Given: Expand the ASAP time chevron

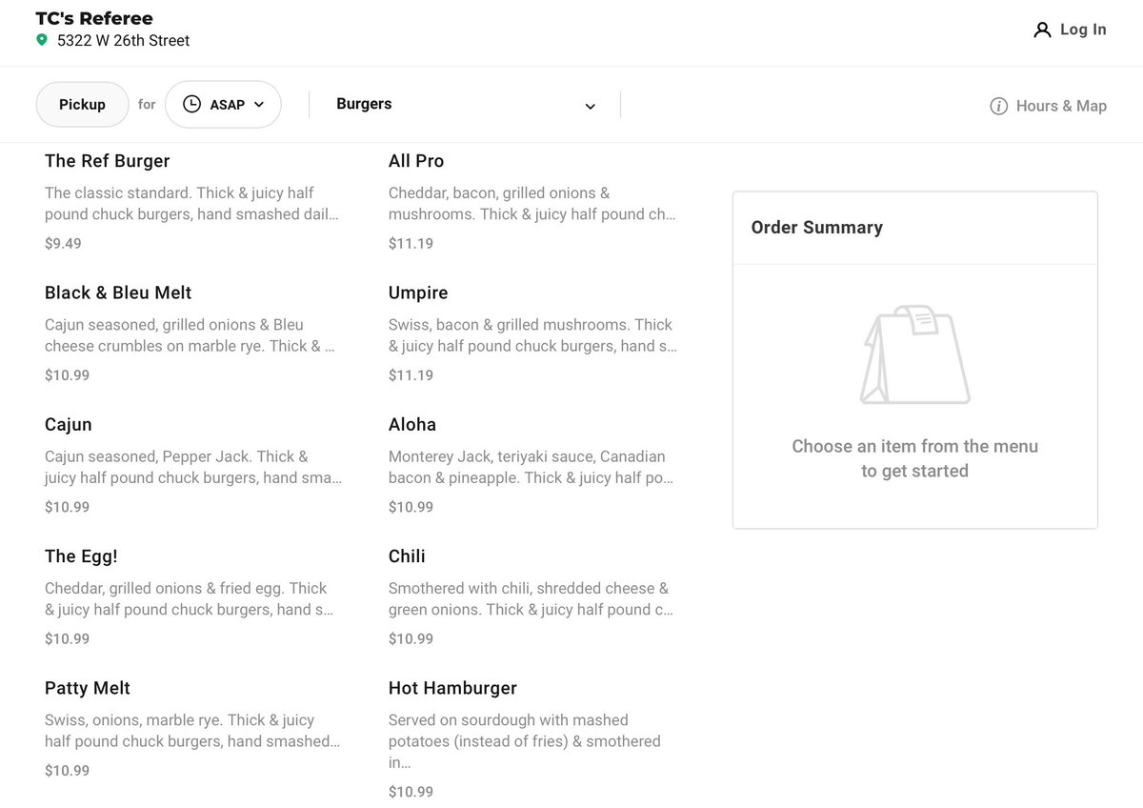Looking at the screenshot, I should point(259,105).
